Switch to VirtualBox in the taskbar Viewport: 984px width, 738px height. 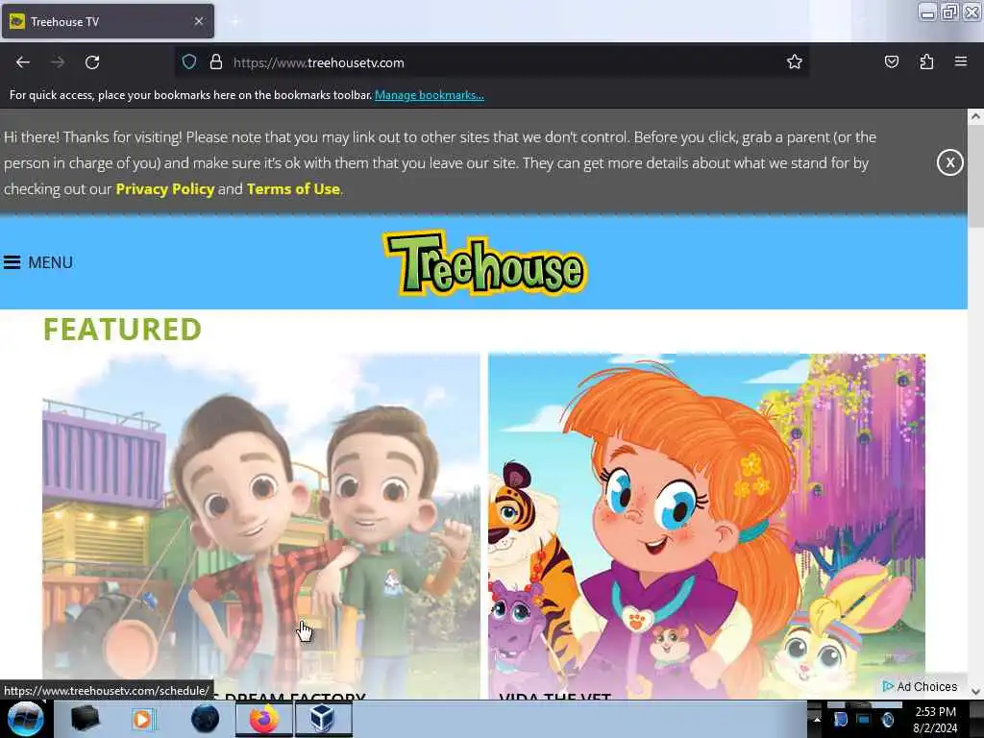(x=323, y=719)
